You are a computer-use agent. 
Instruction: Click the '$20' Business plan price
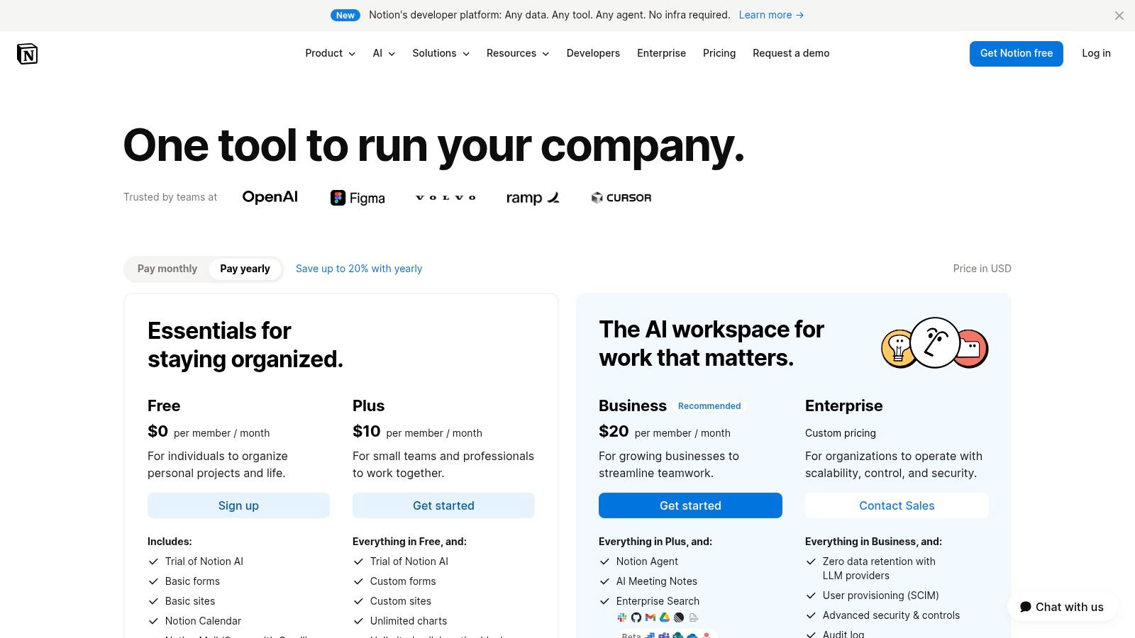(614, 431)
